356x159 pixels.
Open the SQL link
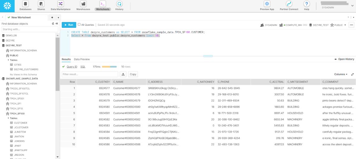click(x=83, y=67)
